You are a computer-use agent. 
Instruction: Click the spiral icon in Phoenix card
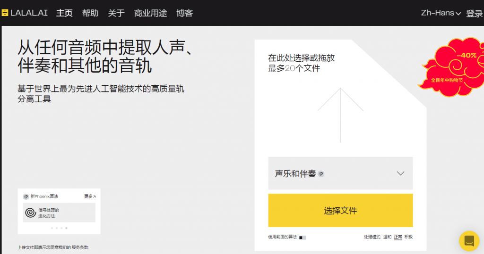(31, 213)
